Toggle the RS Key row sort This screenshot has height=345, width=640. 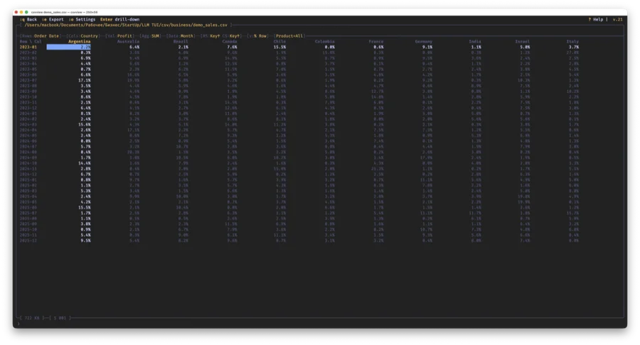click(210, 35)
